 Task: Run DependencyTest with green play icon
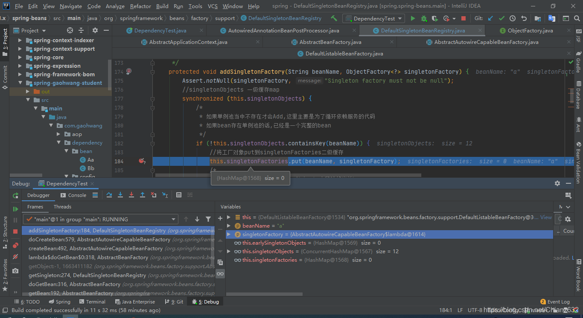[x=413, y=18]
